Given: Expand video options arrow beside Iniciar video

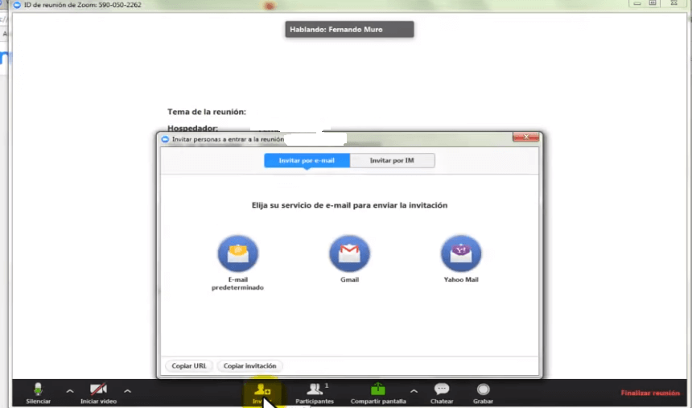Looking at the screenshot, I should pyautogui.click(x=128, y=391).
